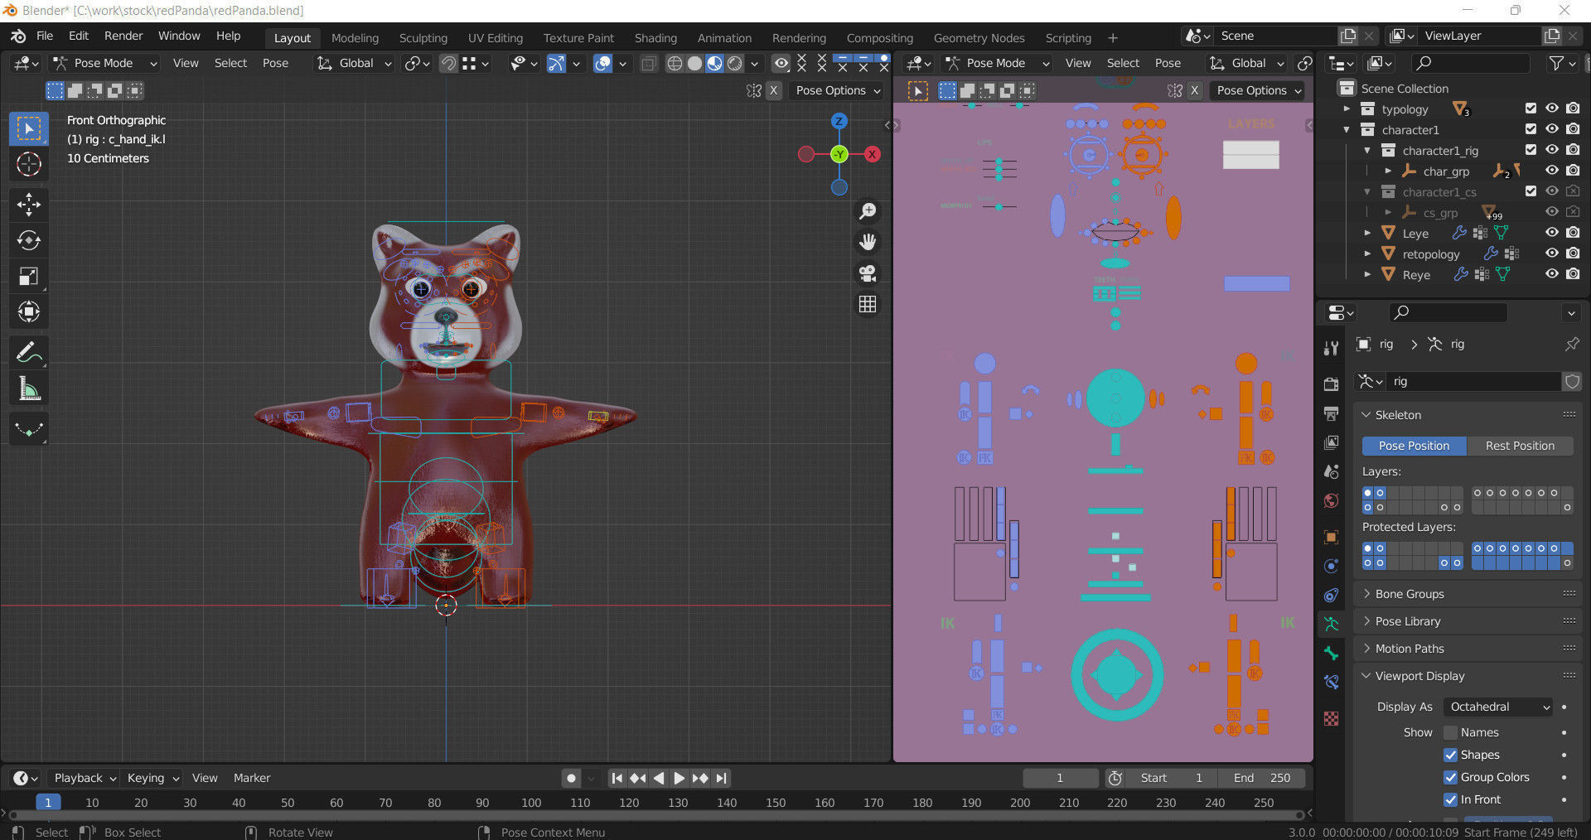Click the Rest Position button
This screenshot has height=840, width=1591.
point(1520,446)
